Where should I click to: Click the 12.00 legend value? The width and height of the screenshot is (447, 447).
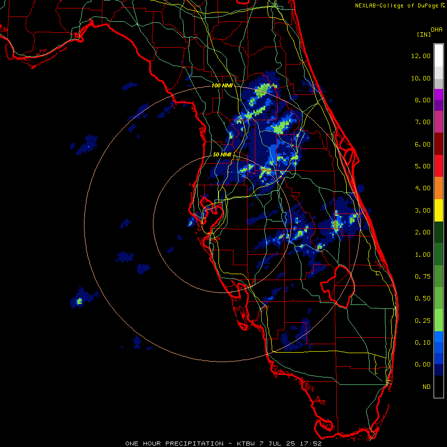(421, 56)
